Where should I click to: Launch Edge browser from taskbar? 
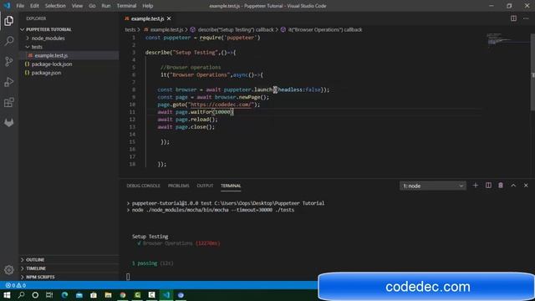(64, 295)
